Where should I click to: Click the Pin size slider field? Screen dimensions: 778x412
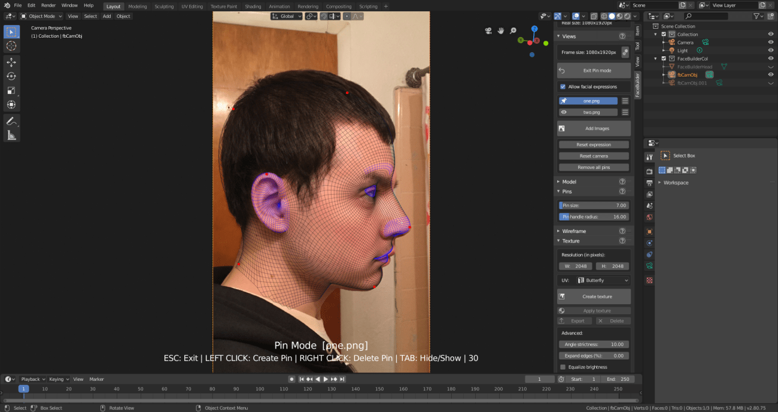[x=593, y=205]
